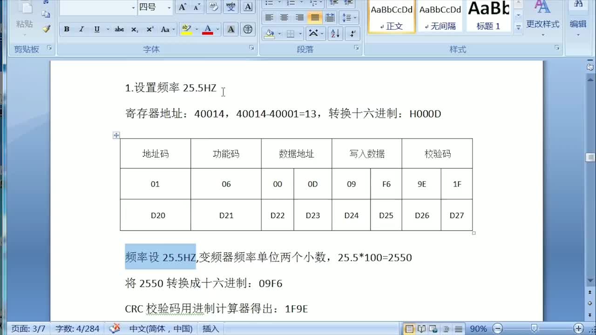Open the font name dropdown arrow
Image resolution: width=596 pixels, height=335 pixels.
pyautogui.click(x=133, y=7)
